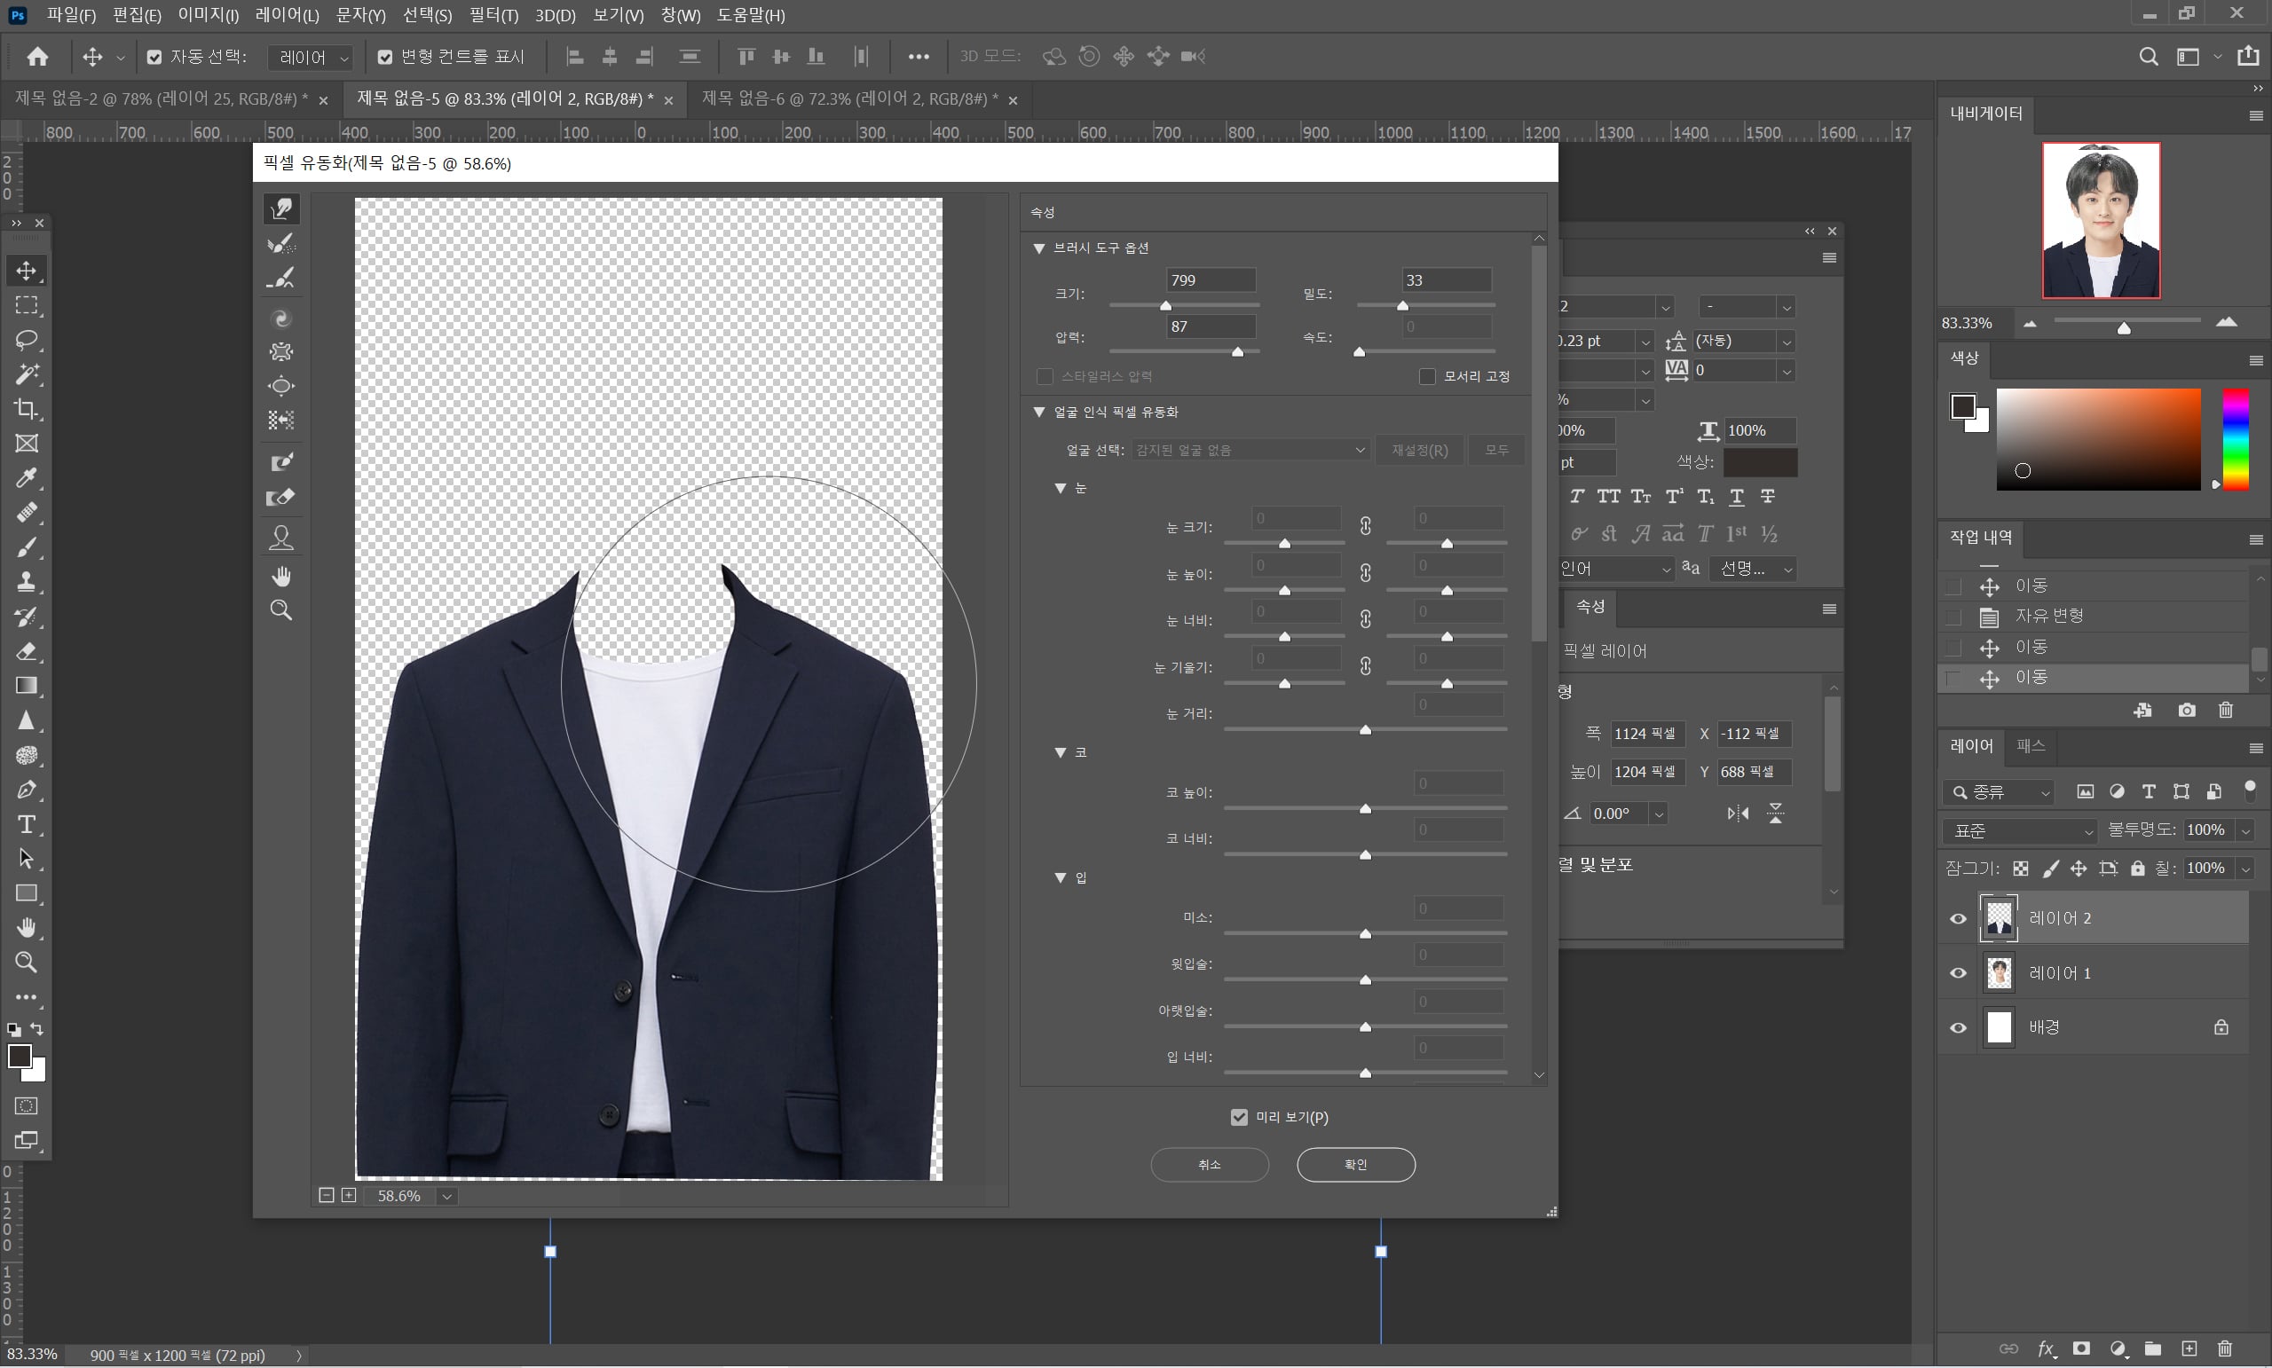
Task: Click the Liquify zoom-out minus button
Action: [327, 1195]
